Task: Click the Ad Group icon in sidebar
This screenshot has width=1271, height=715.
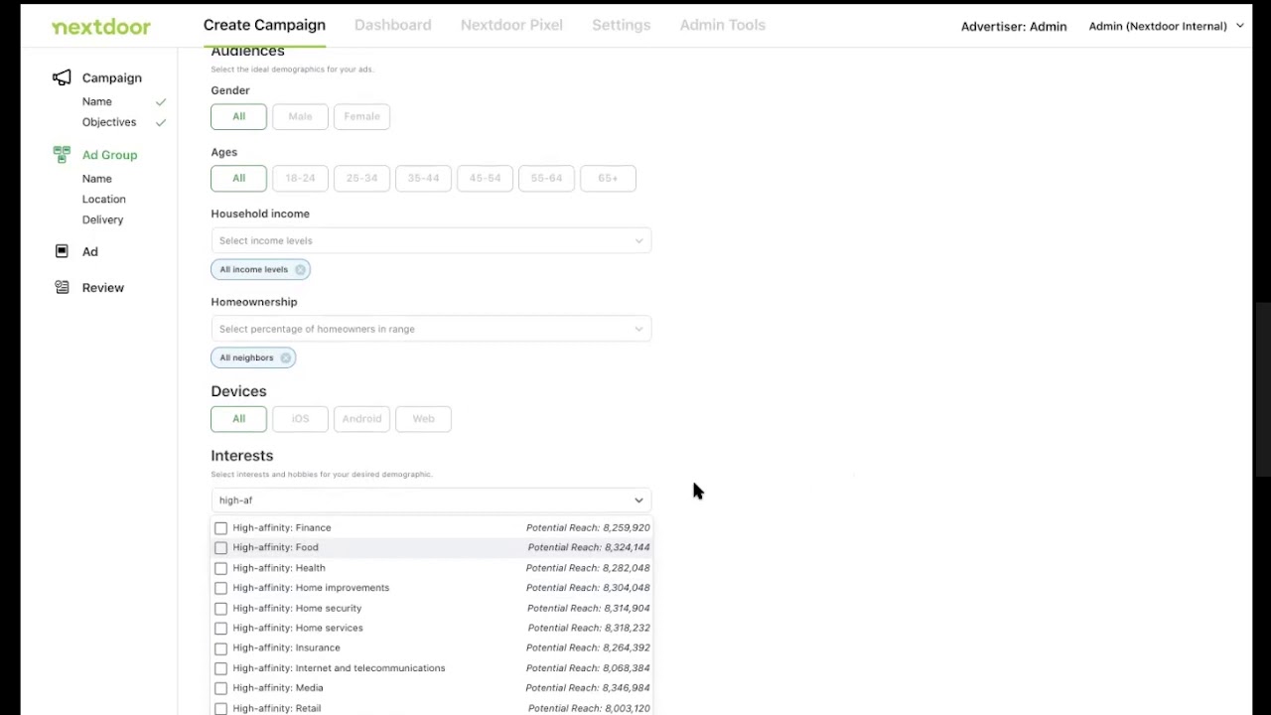Action: tap(62, 154)
